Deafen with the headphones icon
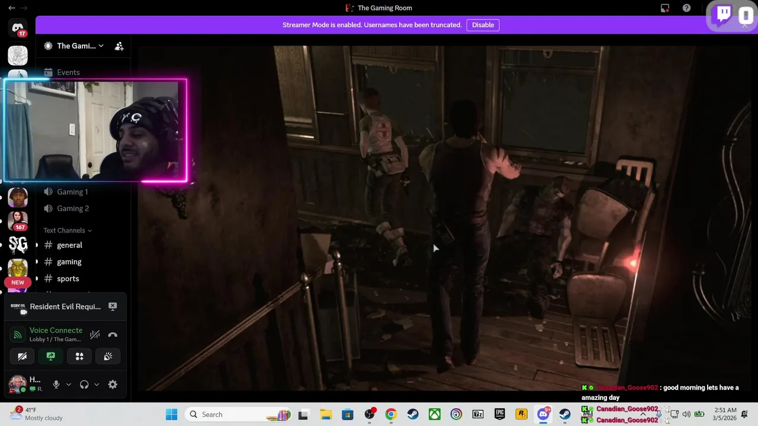The height and width of the screenshot is (426, 758). [84, 385]
